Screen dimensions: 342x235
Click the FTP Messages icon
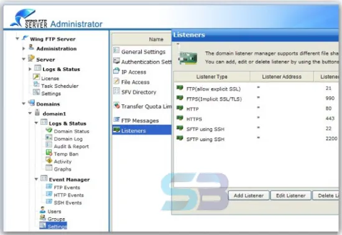pyautogui.click(x=116, y=119)
